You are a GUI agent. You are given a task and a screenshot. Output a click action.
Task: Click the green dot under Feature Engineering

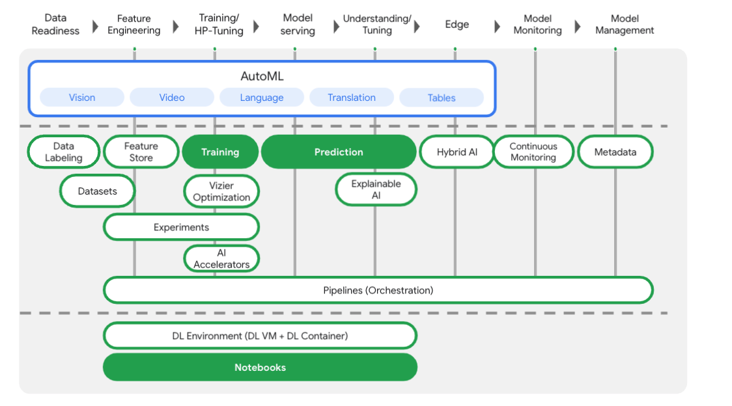point(134,49)
